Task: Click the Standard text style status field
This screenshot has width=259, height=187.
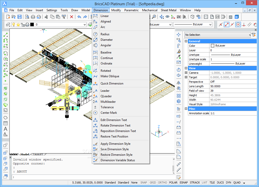Action: click(110, 182)
